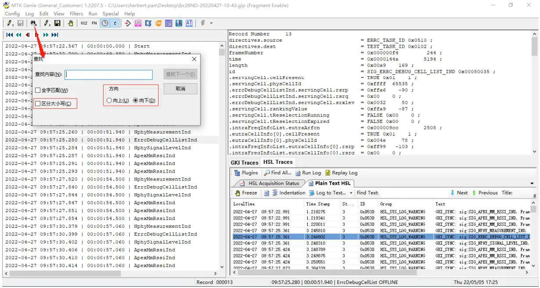Click Find All in the HSL panel
540x288 pixels.
[x=277, y=173]
